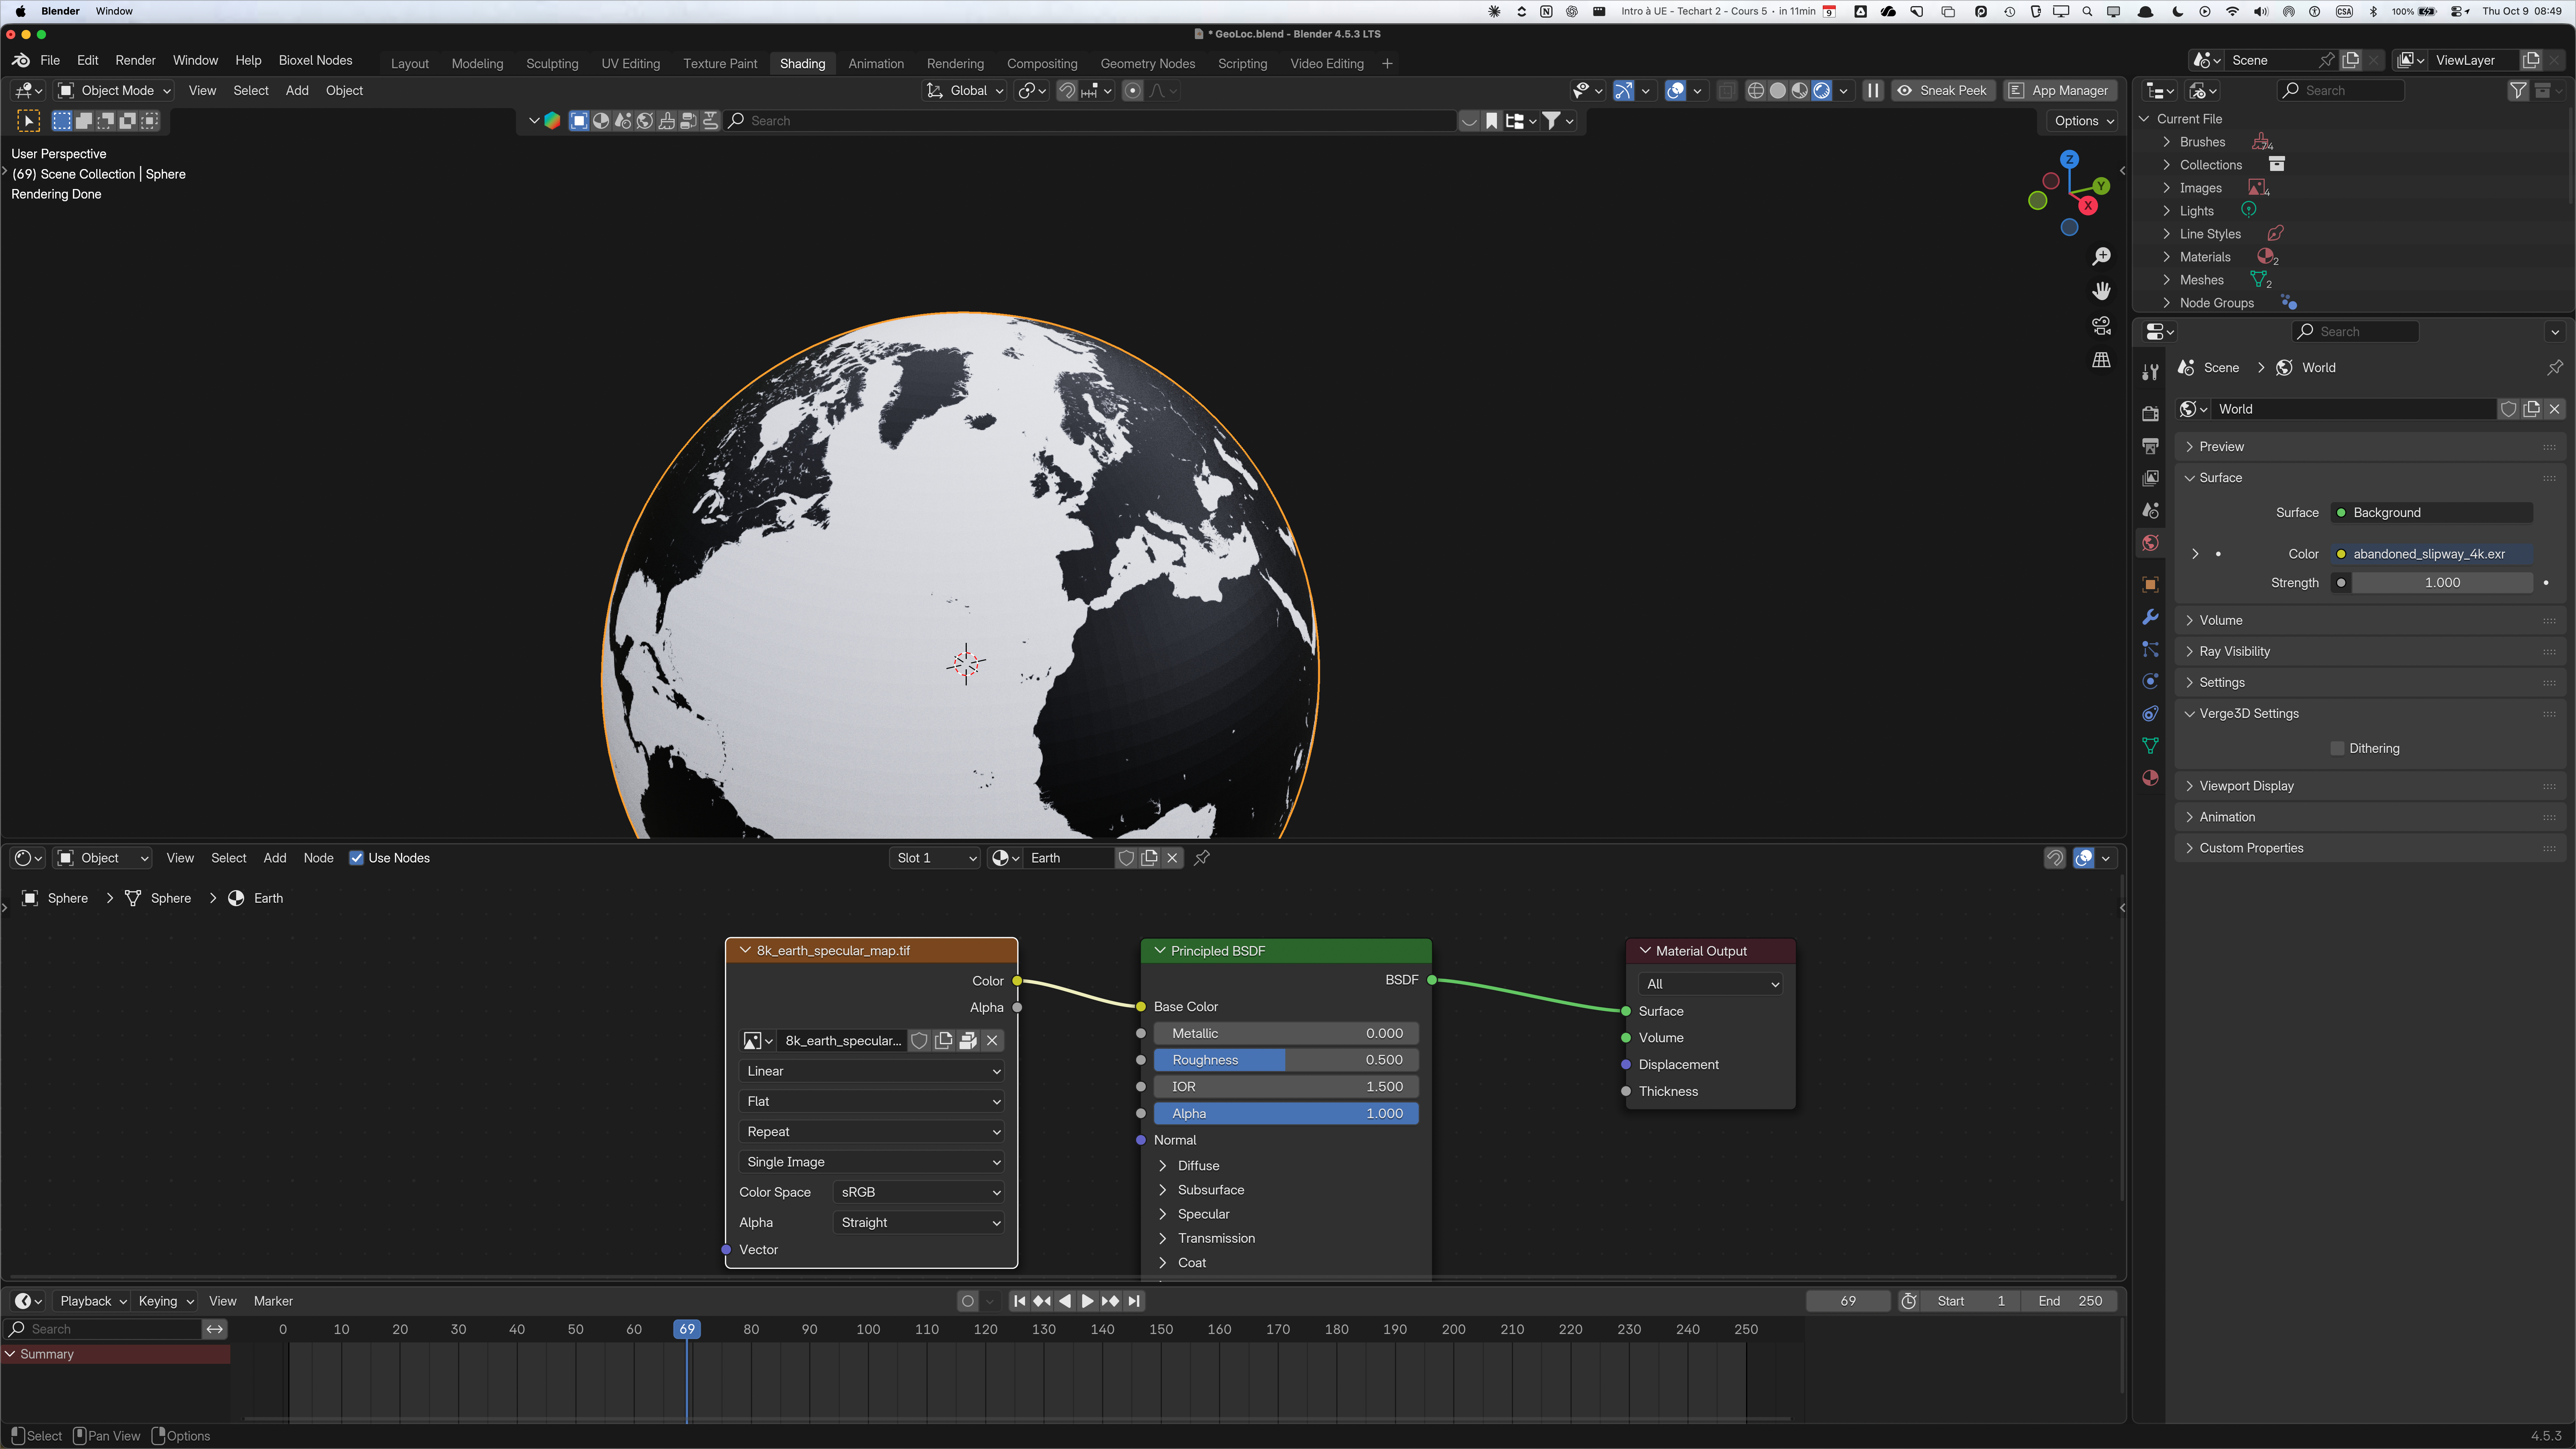2576x1449 pixels.
Task: Open the Output properties tab
Action: point(2150,446)
